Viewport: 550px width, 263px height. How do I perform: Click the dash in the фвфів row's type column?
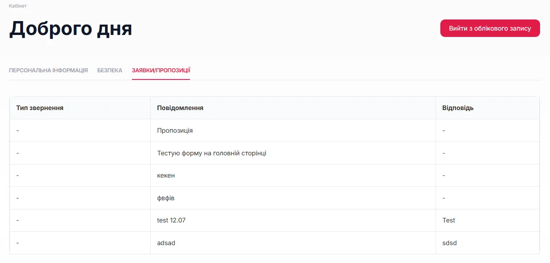click(x=17, y=198)
